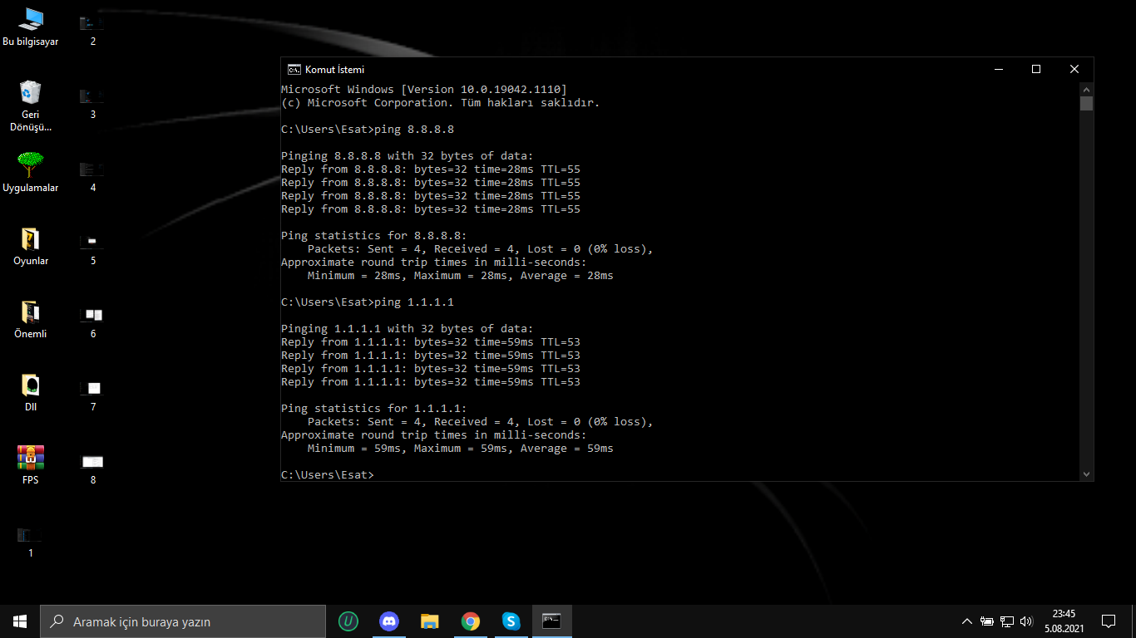The height and width of the screenshot is (638, 1136).
Task: Open the notification action center
Action: (x=1109, y=621)
